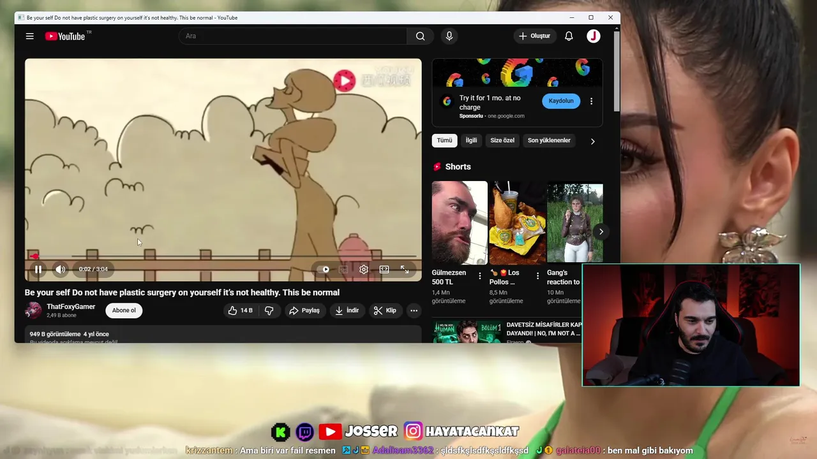817x459 pixels.
Task: Click the Twitch icon in the stream overlay
Action: click(304, 432)
